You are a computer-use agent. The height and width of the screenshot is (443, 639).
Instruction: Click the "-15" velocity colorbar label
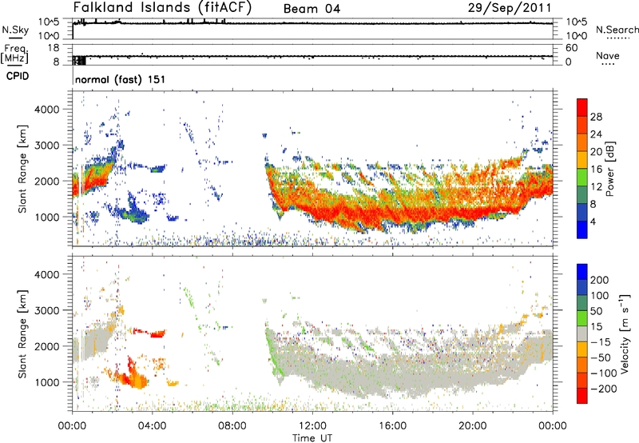[601, 341]
